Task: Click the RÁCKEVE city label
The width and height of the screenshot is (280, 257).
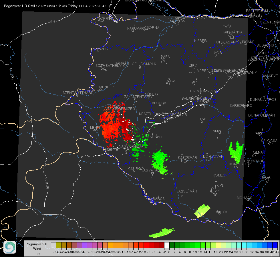Action: click(270, 76)
